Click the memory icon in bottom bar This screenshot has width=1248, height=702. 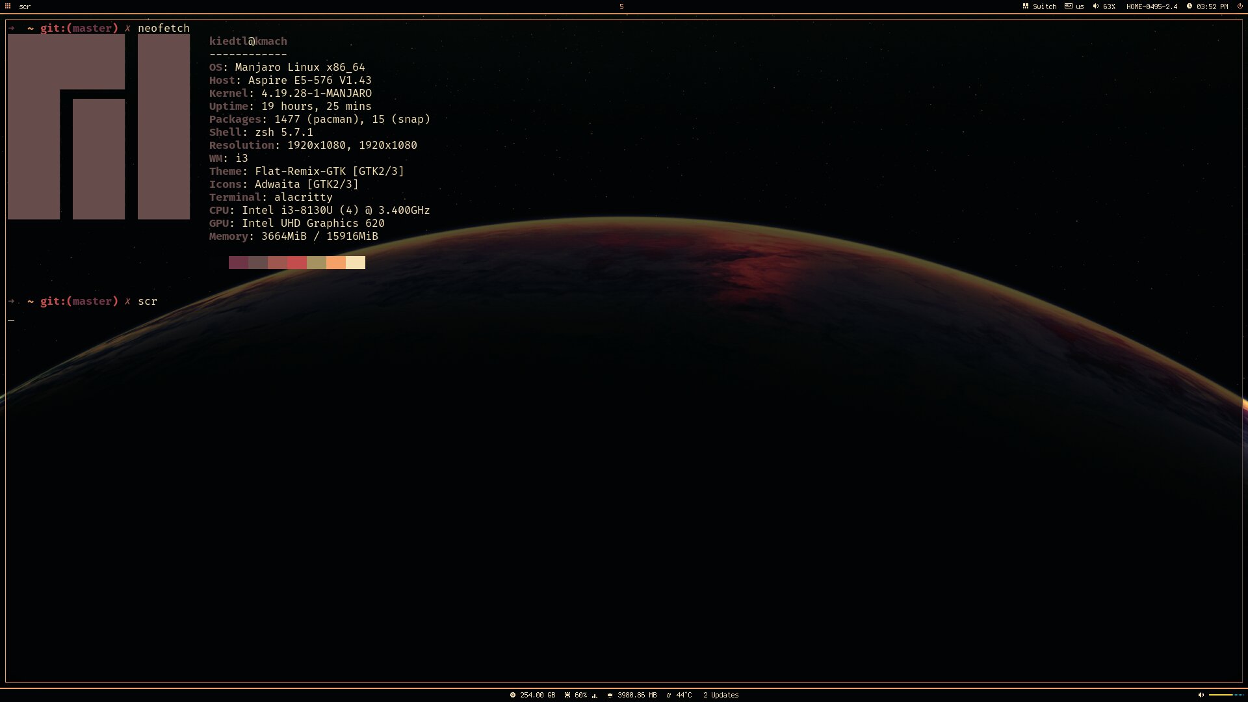click(x=610, y=695)
